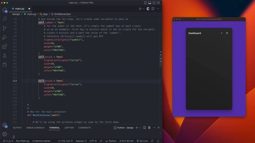Switch to the DEBUG CONSOLE tab
This screenshot has width=255, height=143.
[x=35, y=128]
